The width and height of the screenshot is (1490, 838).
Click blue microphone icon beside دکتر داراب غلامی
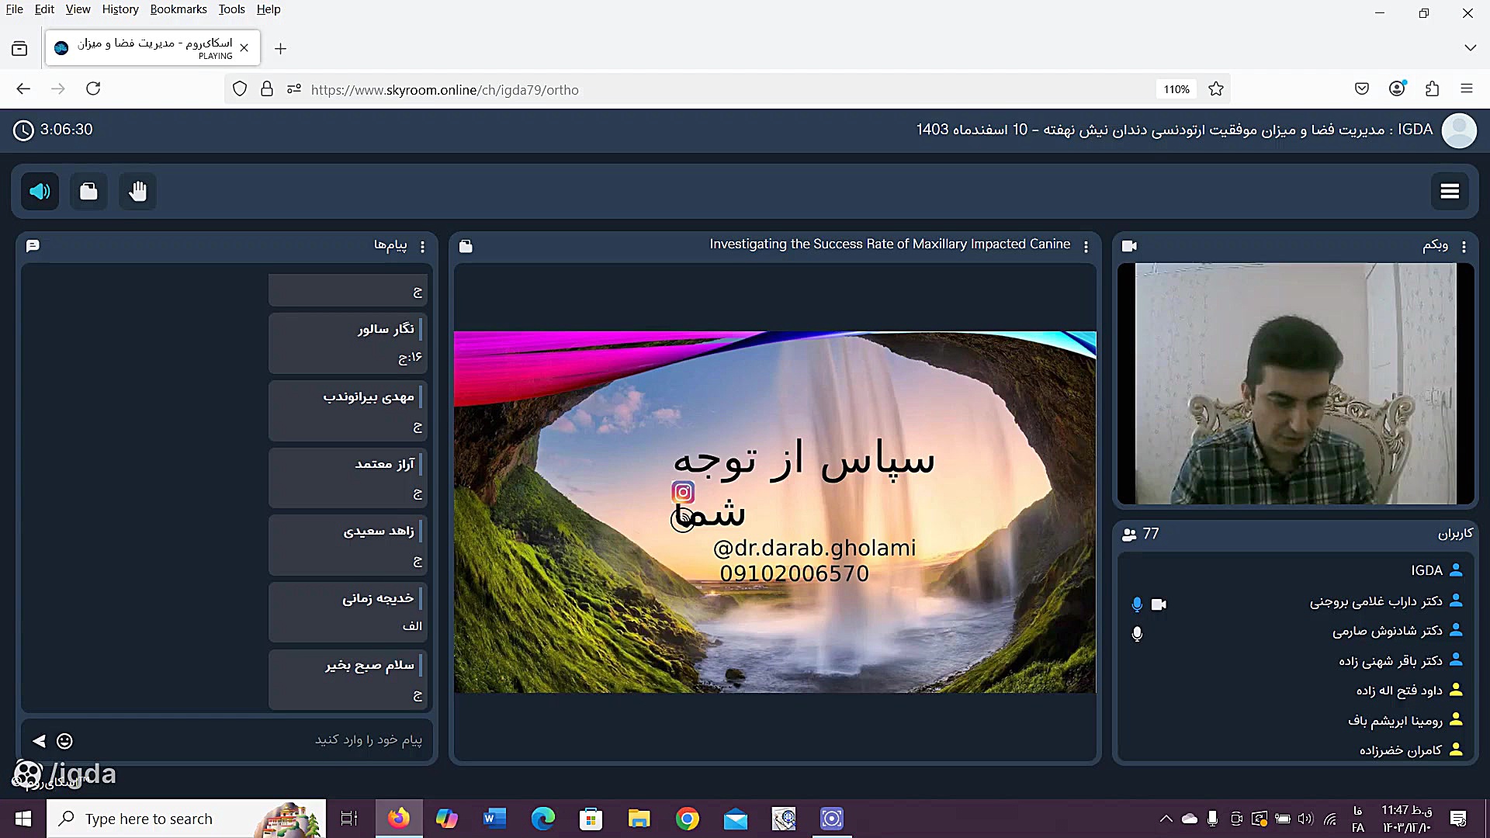pos(1137,604)
